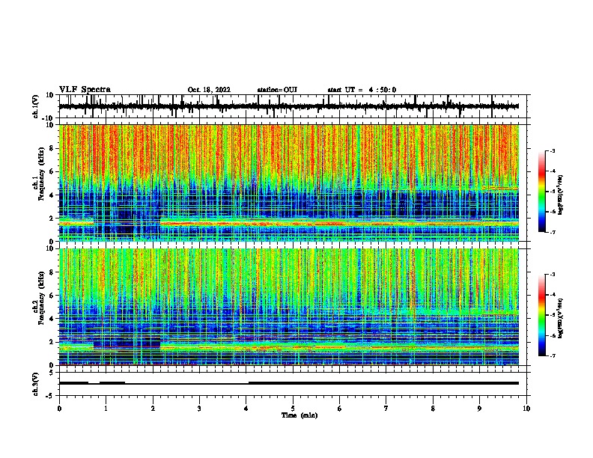Click the "-3" tick of lower colorbar
Viewport: 593px width, 458px height.
click(x=553, y=275)
